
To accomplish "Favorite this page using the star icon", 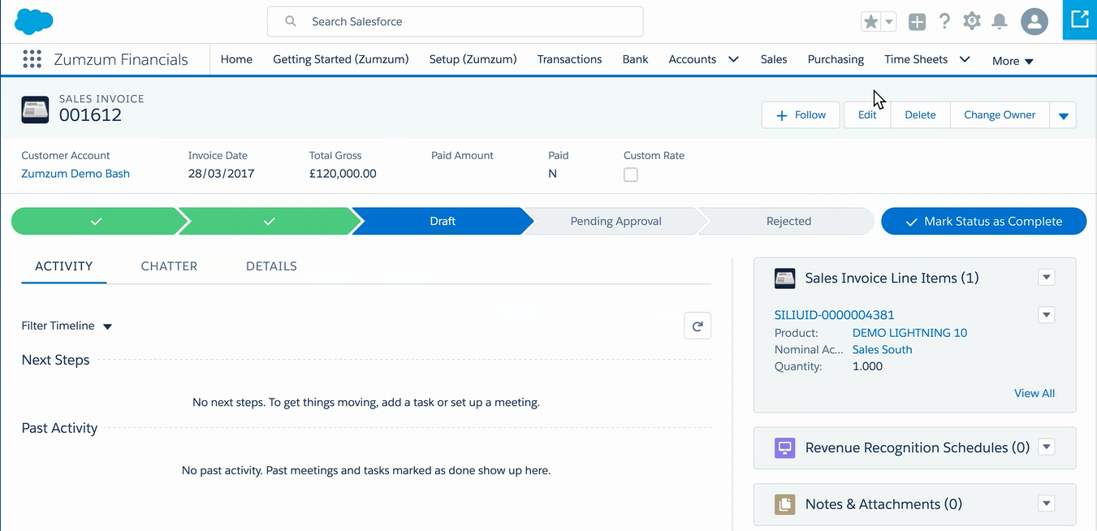I will [x=871, y=22].
